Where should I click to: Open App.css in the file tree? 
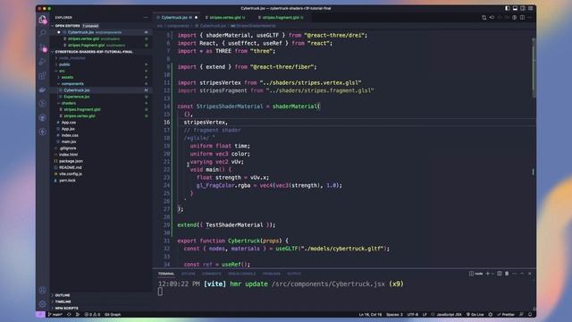69,123
